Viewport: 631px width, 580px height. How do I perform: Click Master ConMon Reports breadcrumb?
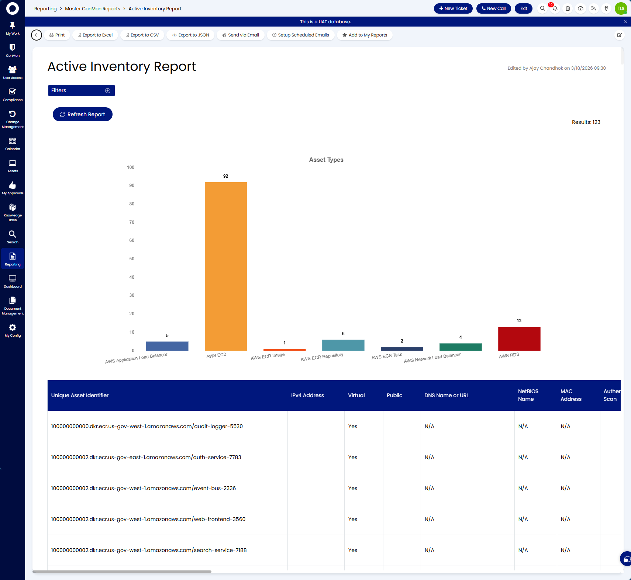93,8
